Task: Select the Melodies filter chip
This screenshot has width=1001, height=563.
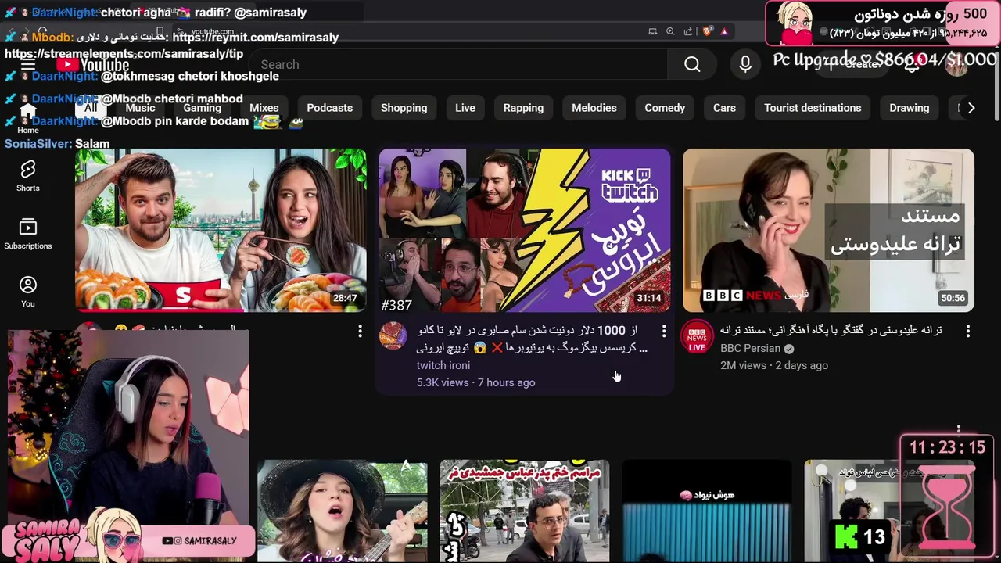Action: click(594, 108)
